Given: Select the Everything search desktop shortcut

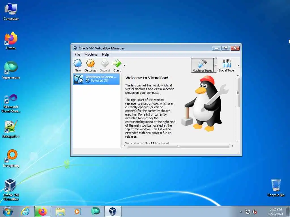Looking at the screenshot, I should (x=11, y=159).
